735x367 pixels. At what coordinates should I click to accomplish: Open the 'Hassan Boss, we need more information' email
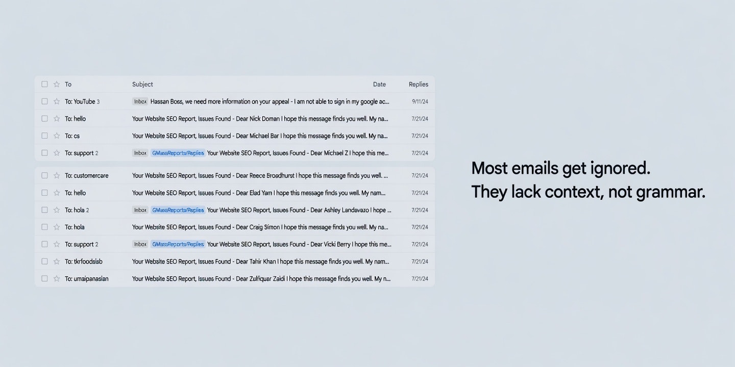[270, 101]
